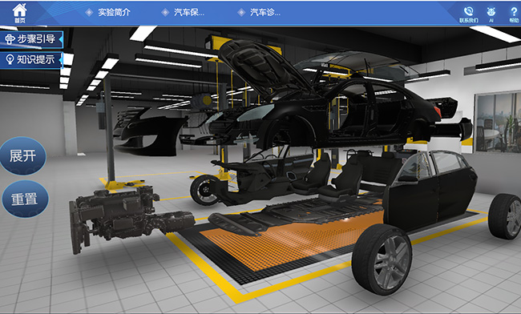Select the front right wheel
Image resolution: width=521 pixels, height=314 pixels.
(382, 260)
